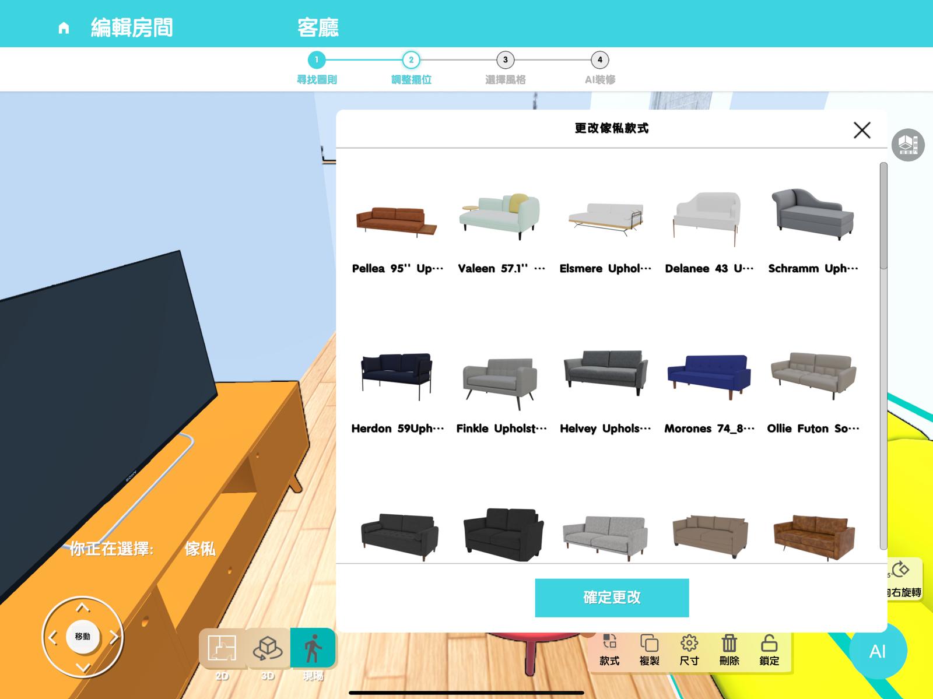The width and height of the screenshot is (933, 699).
Task: Tap the AI assistant button bottom right
Action: click(878, 652)
